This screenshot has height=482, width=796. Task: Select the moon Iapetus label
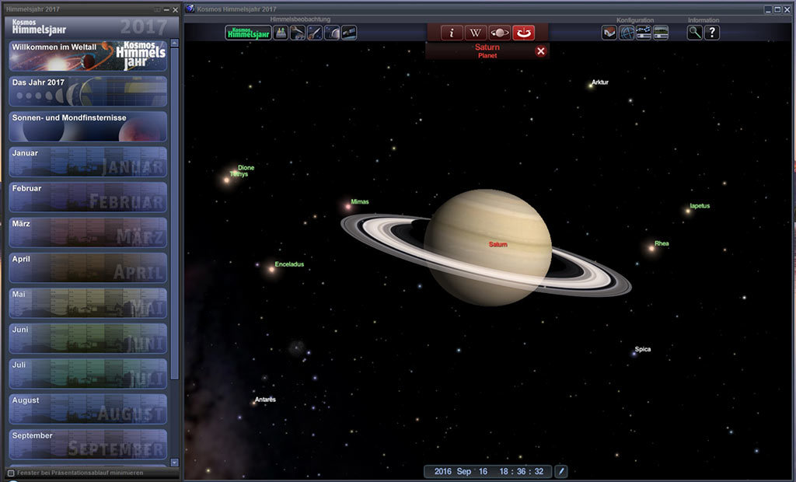click(700, 206)
